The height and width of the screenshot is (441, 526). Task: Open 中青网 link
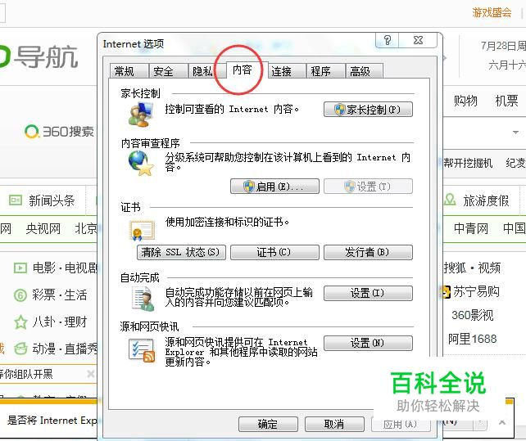coord(471,228)
